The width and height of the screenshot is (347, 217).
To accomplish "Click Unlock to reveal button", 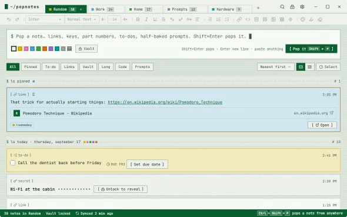I will (121, 189).
